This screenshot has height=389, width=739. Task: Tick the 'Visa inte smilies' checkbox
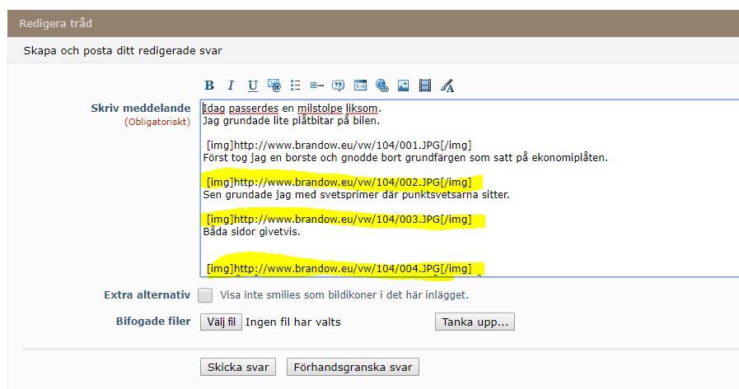205,295
